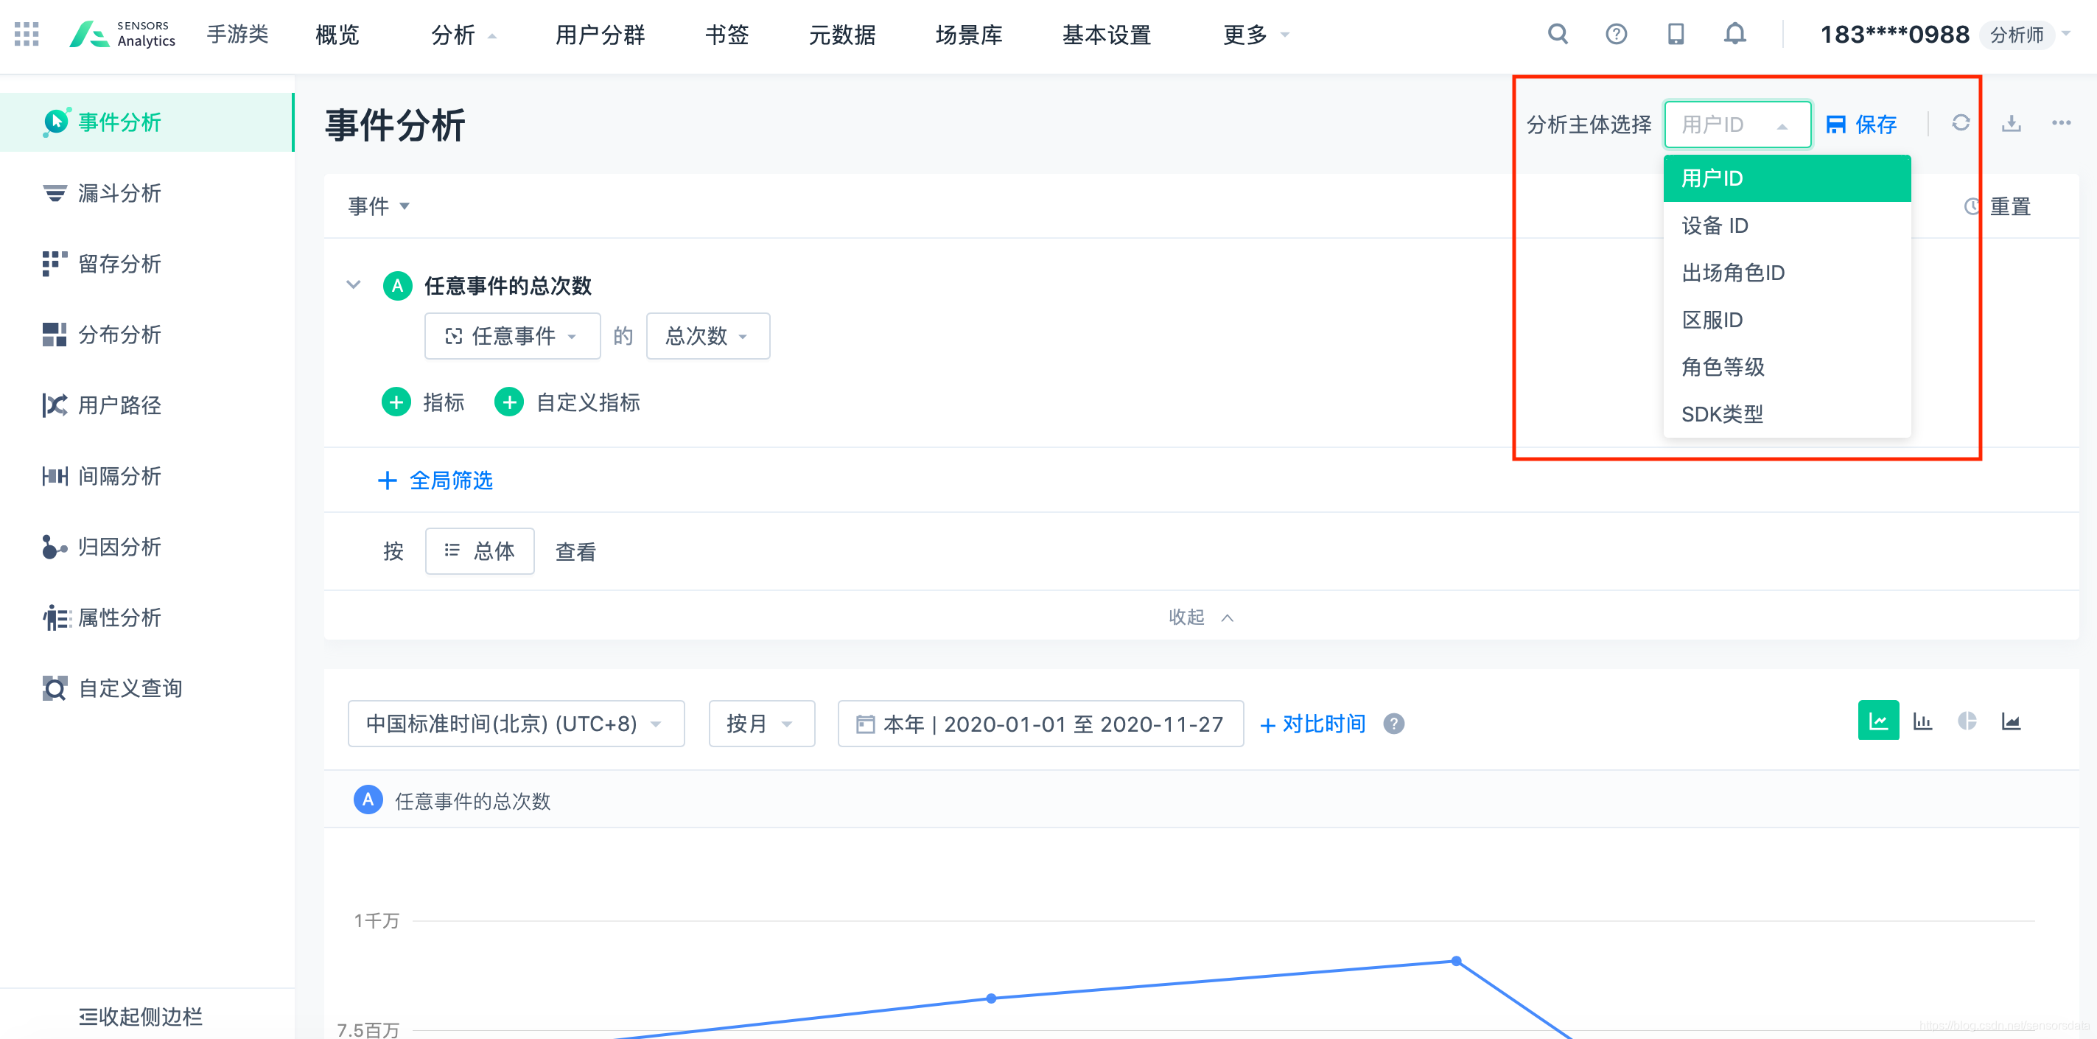Select 角色等级 option
The width and height of the screenshot is (2097, 1039).
click(1787, 367)
